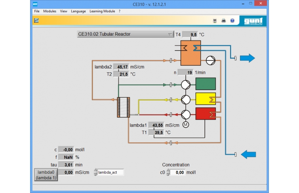Image resolution: width=299 pixels, height=193 pixels.
Task: Click the pump speed n value 19
Action: coord(185,73)
